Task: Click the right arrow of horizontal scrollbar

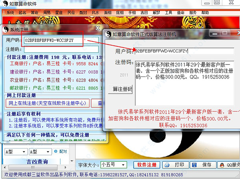Action: (66, 167)
